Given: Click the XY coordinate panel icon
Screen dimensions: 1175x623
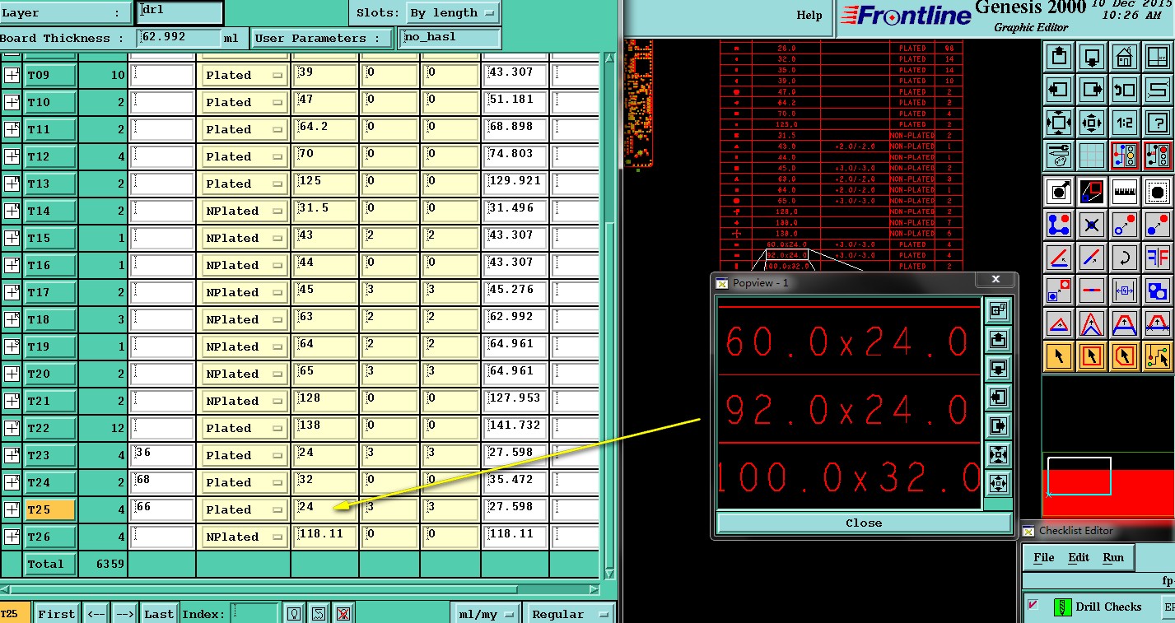Looking at the screenshot, I should click(1158, 58).
